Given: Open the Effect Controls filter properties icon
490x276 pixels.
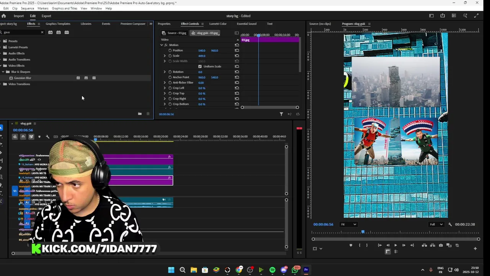Looking at the screenshot, I should (281, 114).
